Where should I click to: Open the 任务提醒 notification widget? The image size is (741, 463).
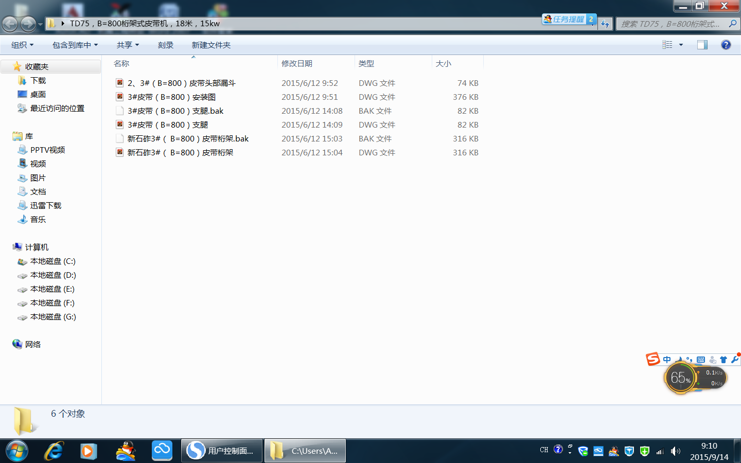(569, 19)
